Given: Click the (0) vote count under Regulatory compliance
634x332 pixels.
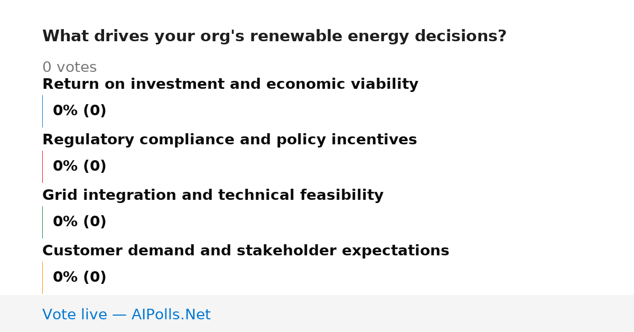Looking at the screenshot, I should (x=95, y=167).
